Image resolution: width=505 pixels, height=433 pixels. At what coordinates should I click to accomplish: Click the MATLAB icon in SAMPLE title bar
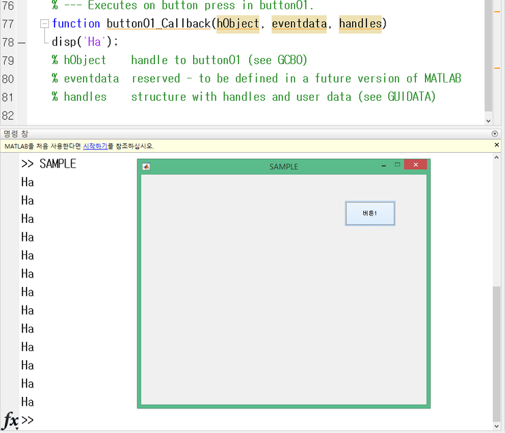coord(146,166)
